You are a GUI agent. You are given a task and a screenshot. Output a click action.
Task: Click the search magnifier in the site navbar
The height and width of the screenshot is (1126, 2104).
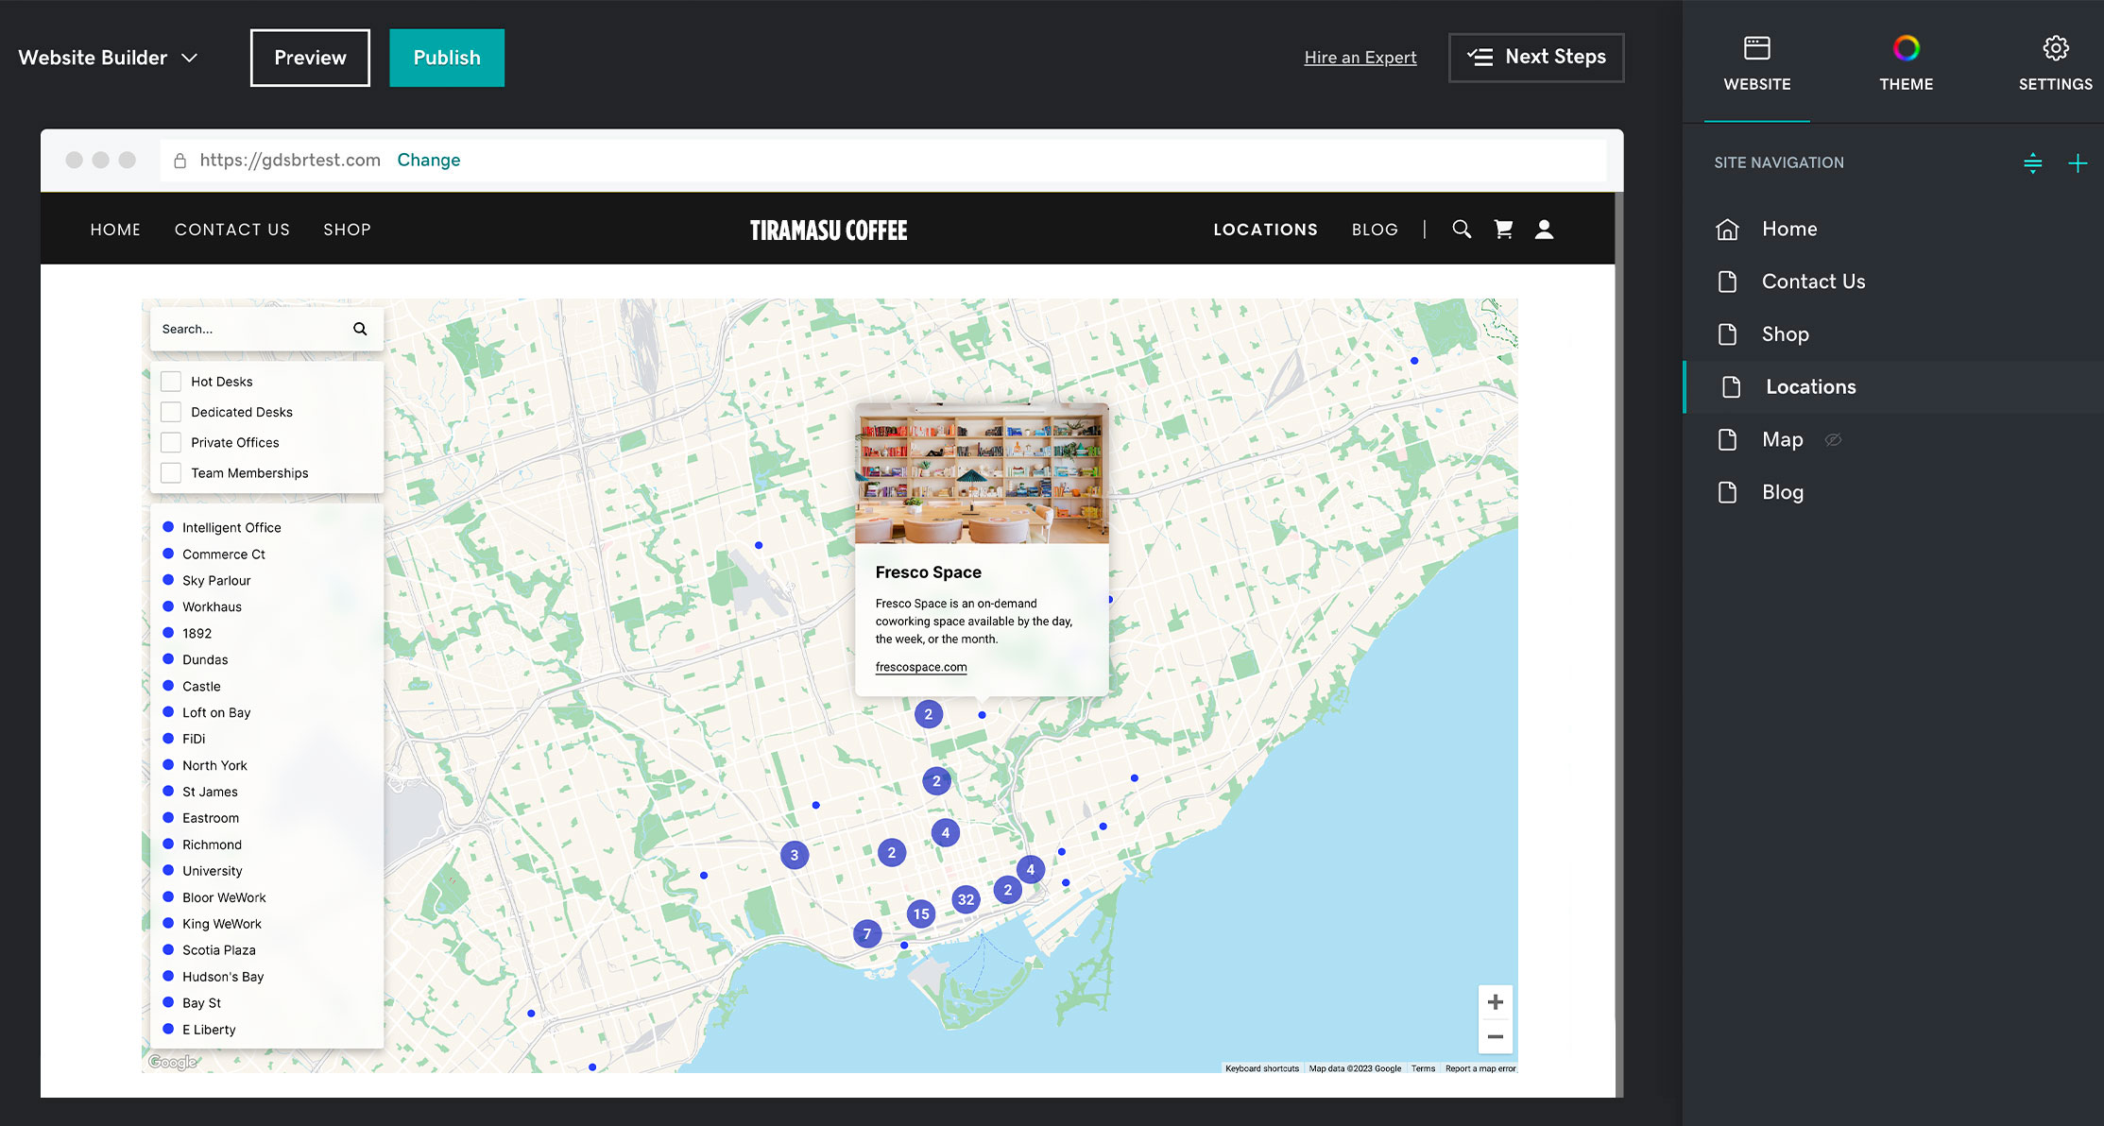pos(1462,229)
